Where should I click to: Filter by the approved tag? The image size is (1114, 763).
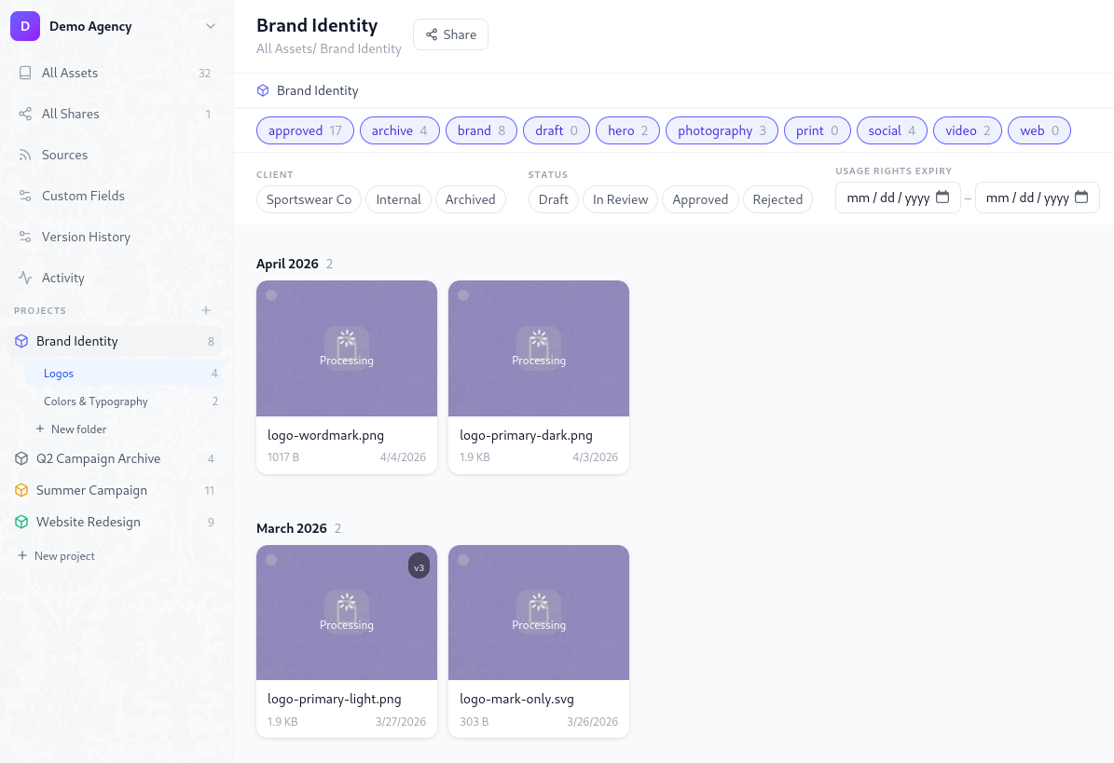click(x=306, y=130)
